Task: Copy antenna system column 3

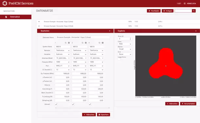Action: coord(99,43)
